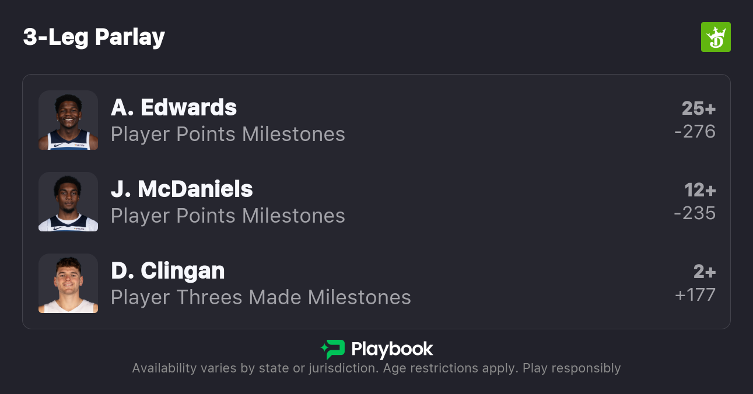Click J. McDaniels player headshot
The width and height of the screenshot is (753, 394).
(x=68, y=202)
